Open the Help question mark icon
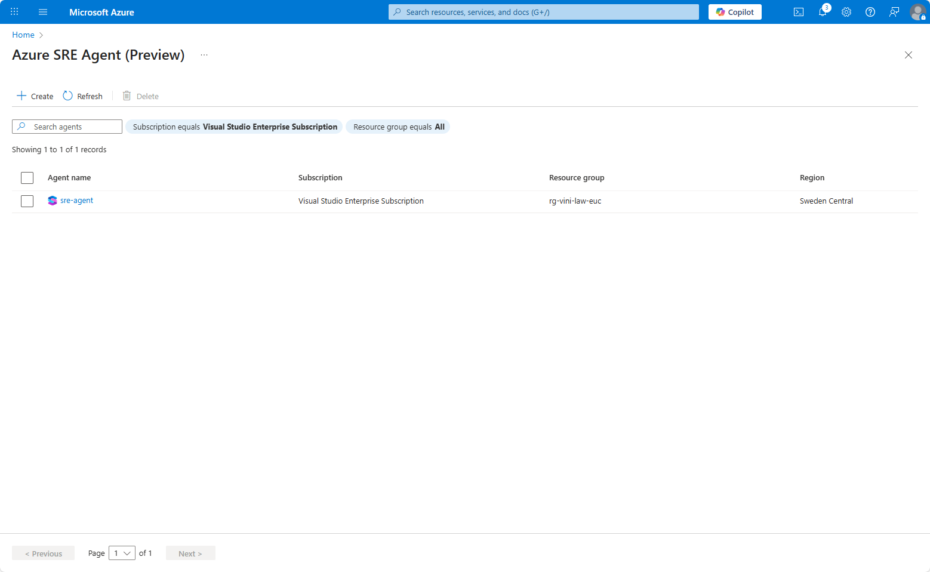930x572 pixels. click(x=870, y=12)
